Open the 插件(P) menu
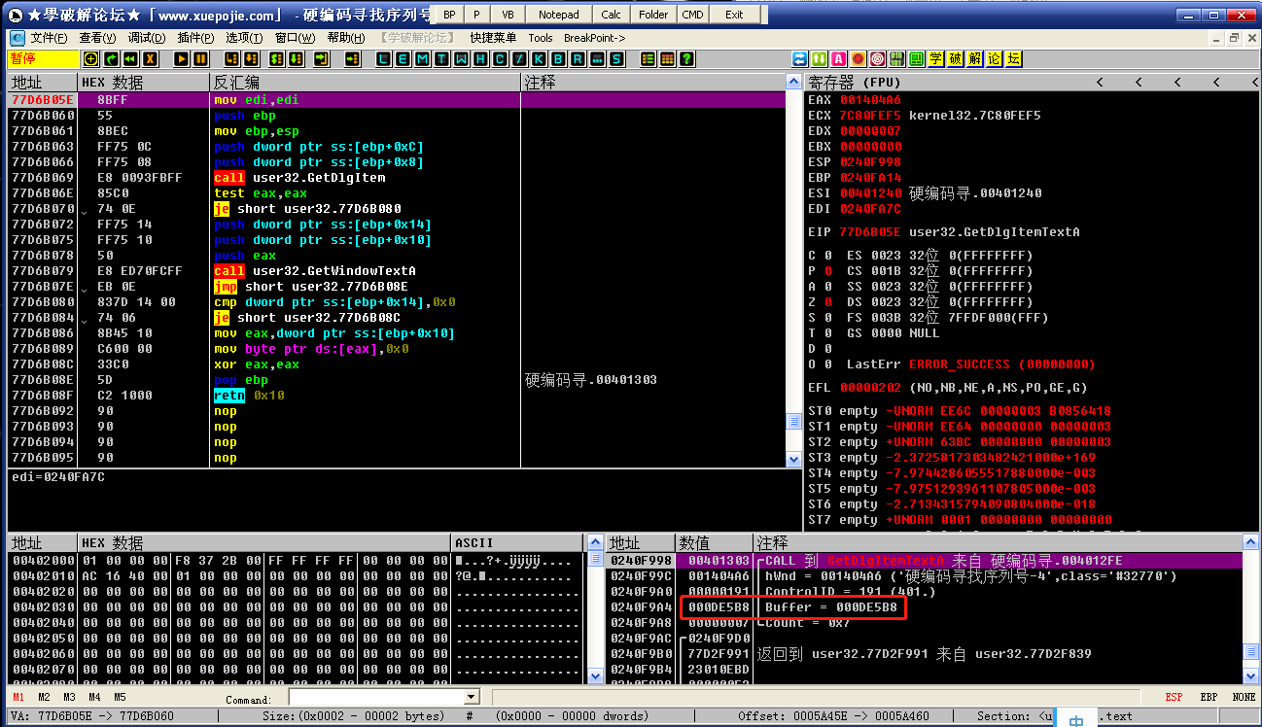 195,38
